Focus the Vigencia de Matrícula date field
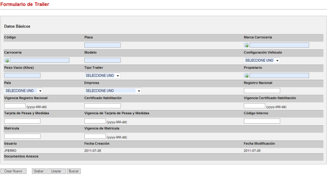The width and height of the screenshot is (327, 175). 95,136
